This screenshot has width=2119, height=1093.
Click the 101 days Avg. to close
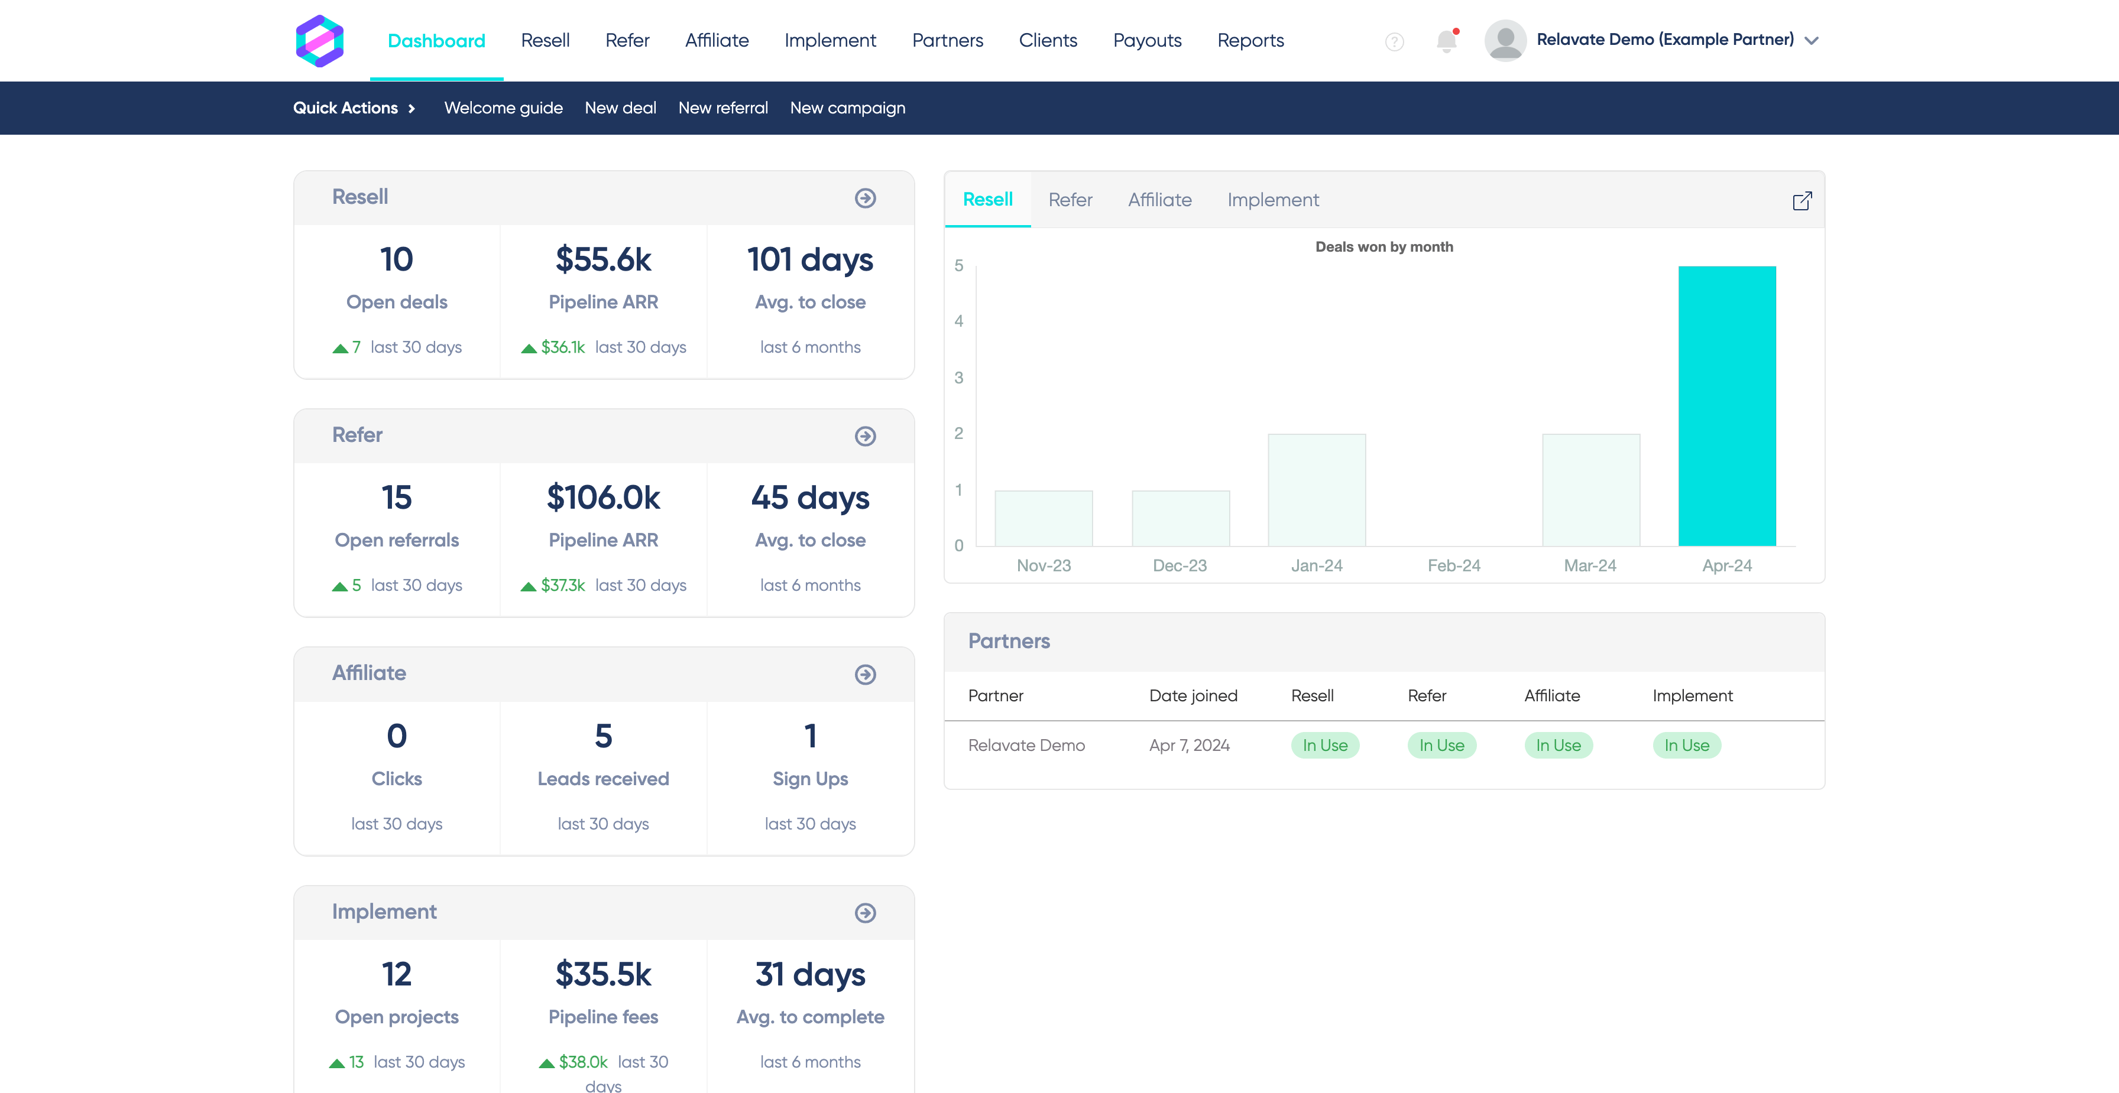tap(809, 279)
